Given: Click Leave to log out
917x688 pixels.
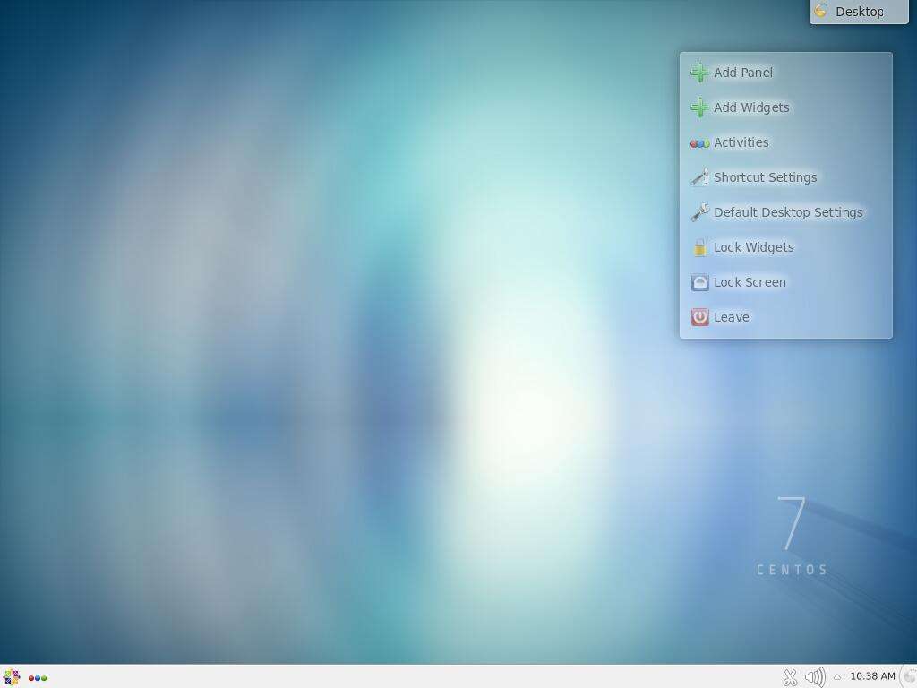Looking at the screenshot, I should tap(731, 316).
